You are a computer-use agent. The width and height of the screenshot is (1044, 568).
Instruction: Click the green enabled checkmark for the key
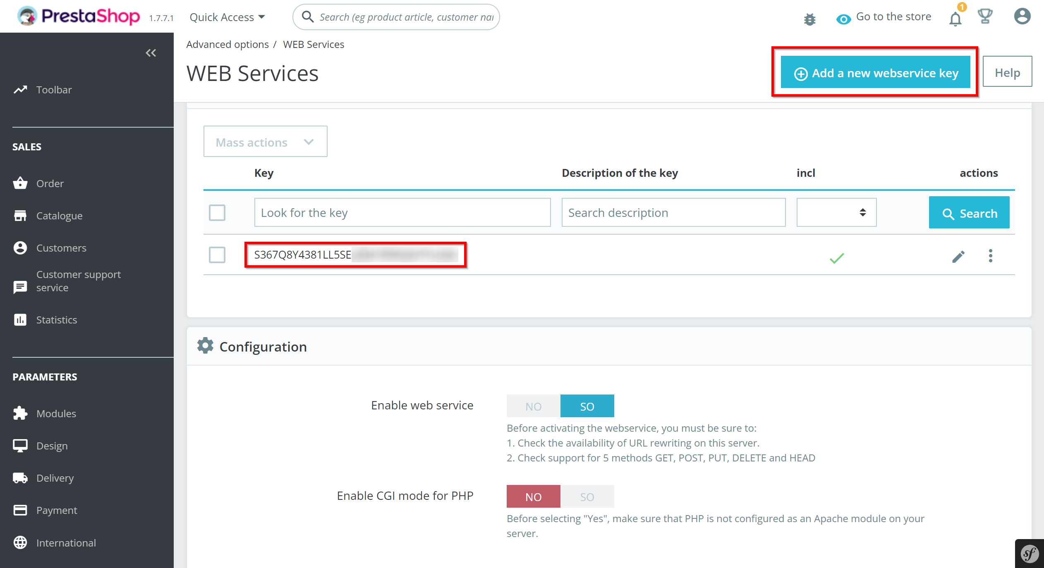coord(837,258)
